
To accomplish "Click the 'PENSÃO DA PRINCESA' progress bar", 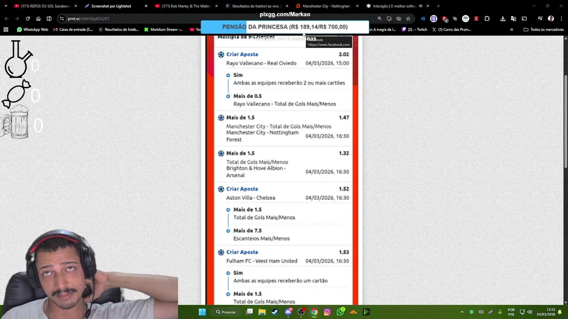I will (x=285, y=27).
